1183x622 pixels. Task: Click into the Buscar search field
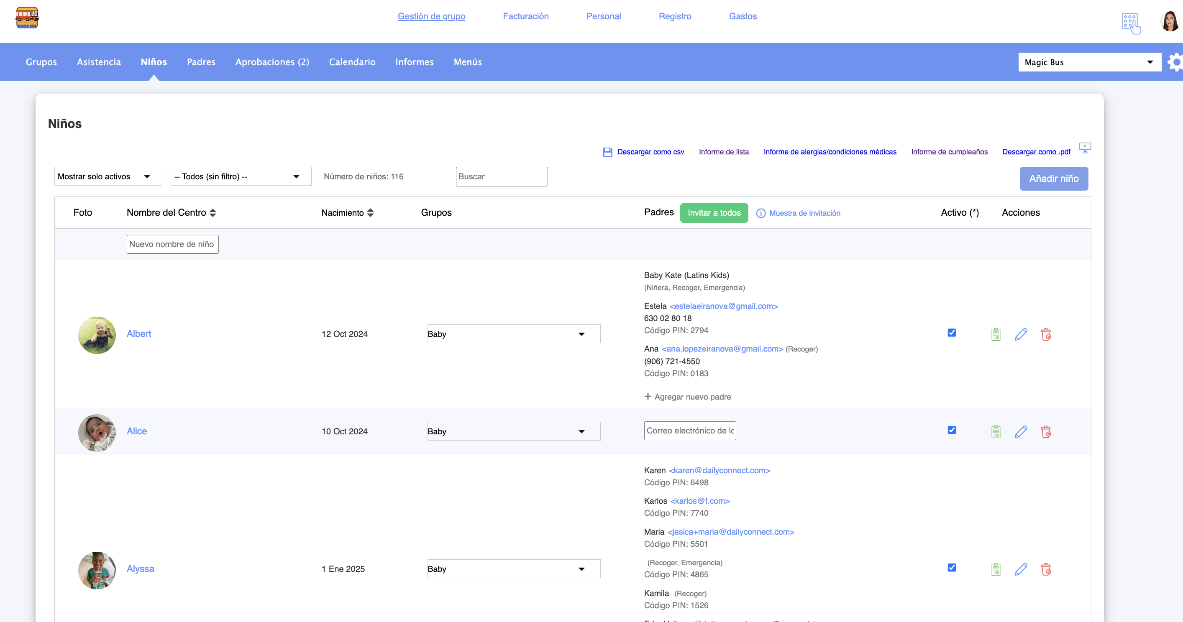pos(502,176)
